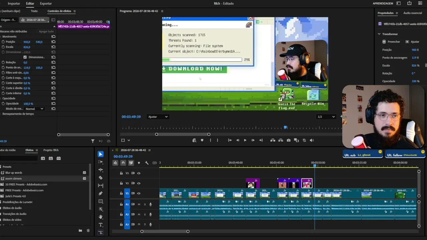
Task: Toggle Rotação stopwatch animation
Action: pos(3,62)
